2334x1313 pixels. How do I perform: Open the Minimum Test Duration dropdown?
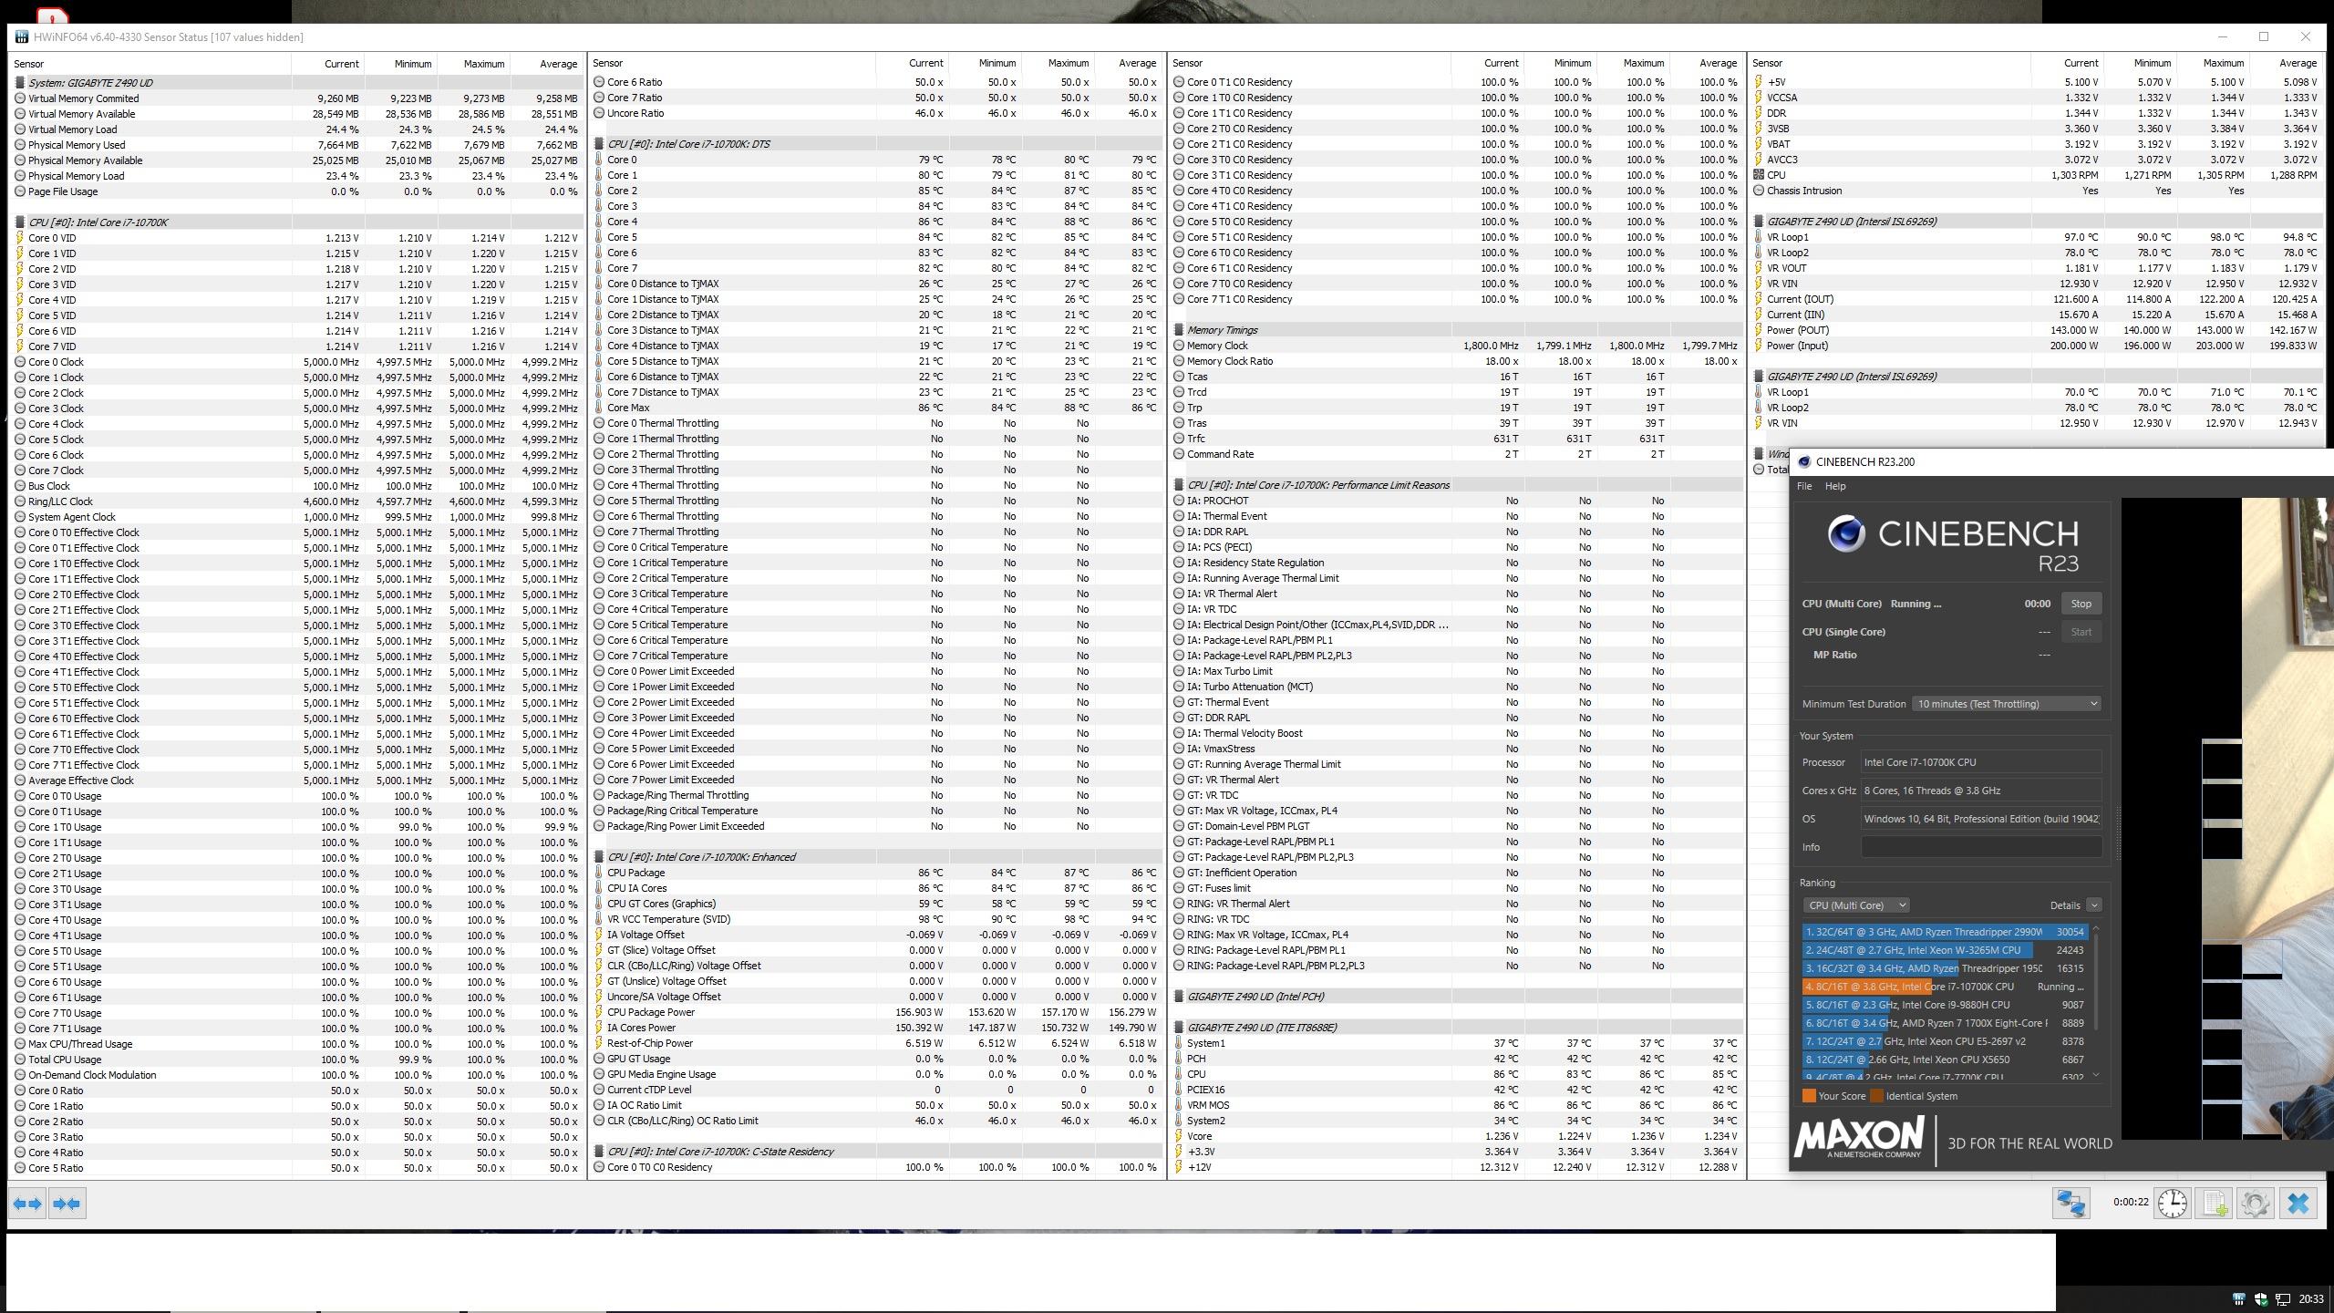click(x=2007, y=704)
